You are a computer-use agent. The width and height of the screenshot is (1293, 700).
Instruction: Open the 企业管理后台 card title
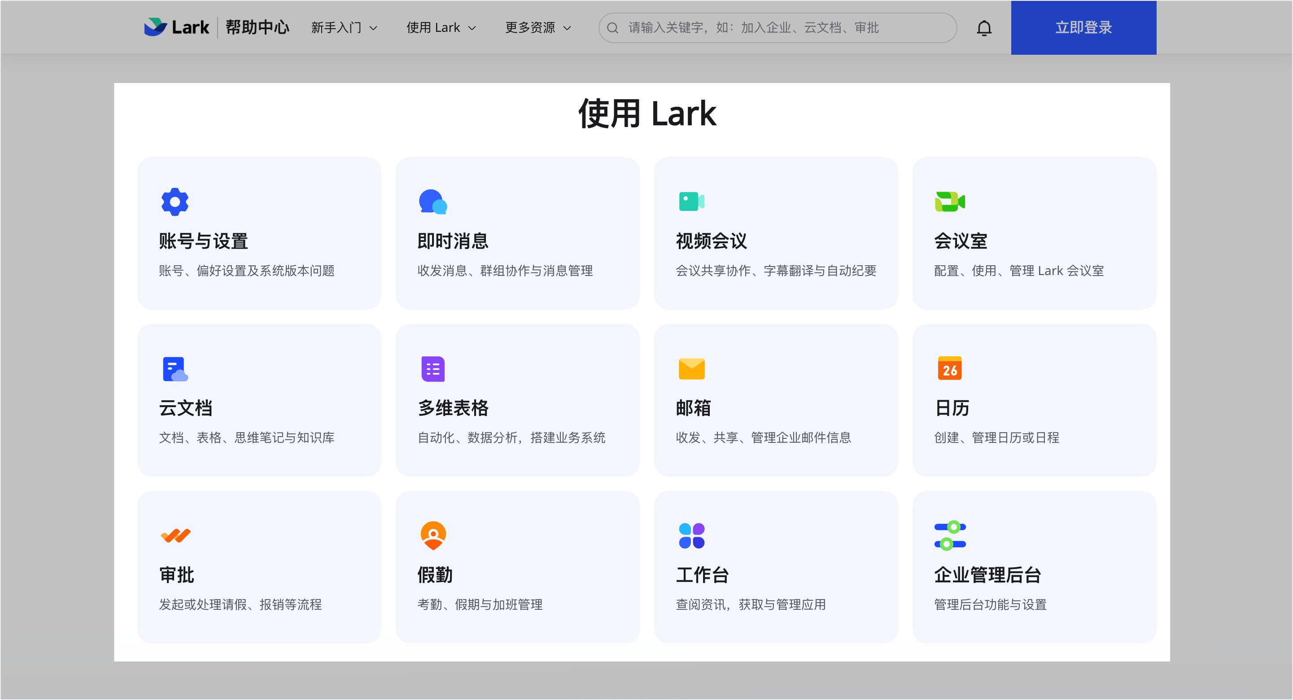(x=987, y=575)
